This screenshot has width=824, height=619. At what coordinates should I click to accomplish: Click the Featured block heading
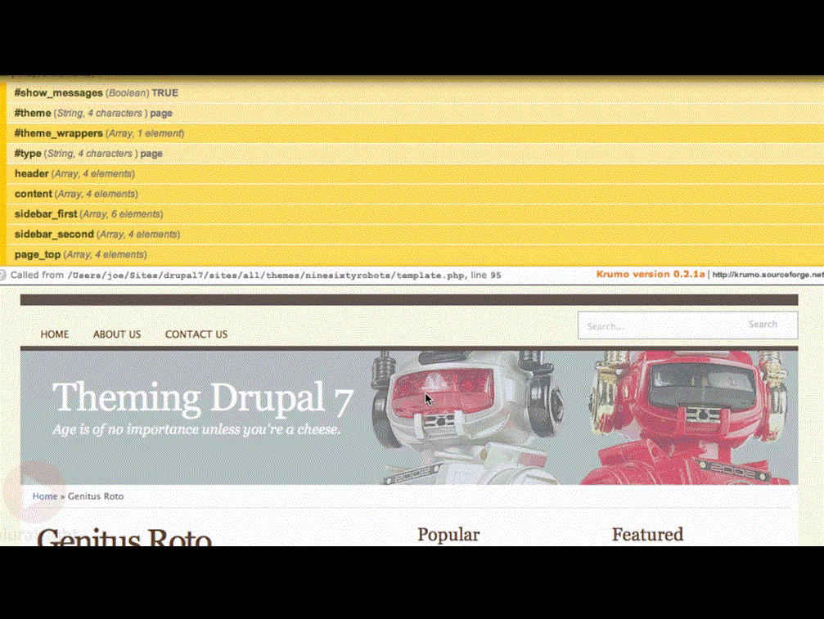pos(647,535)
